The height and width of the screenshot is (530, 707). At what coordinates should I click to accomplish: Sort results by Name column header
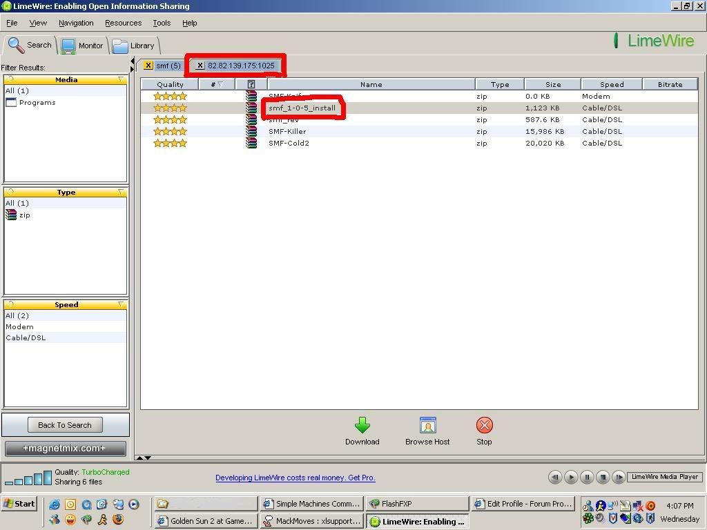[x=371, y=84]
